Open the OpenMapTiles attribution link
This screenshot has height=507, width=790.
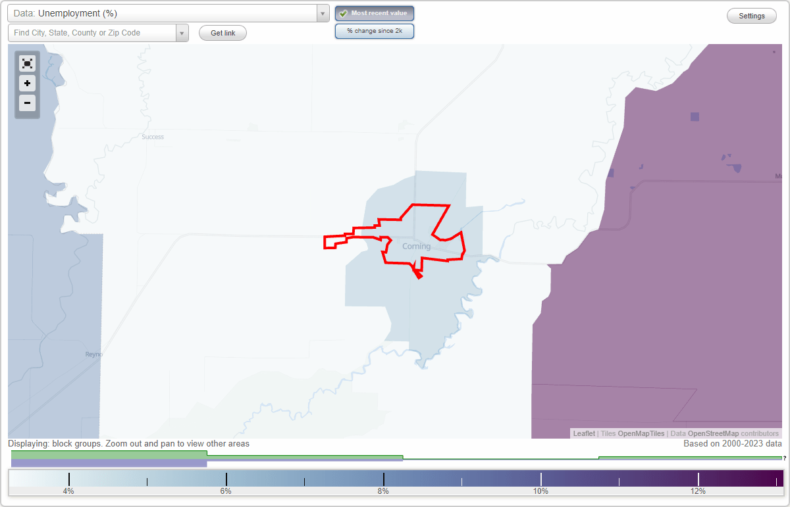pyautogui.click(x=641, y=433)
